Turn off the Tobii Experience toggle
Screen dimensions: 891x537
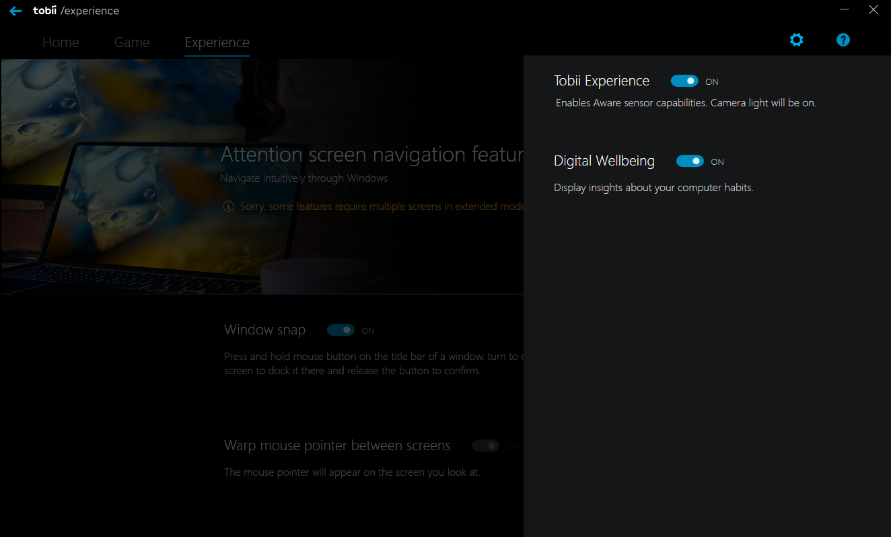tap(684, 81)
